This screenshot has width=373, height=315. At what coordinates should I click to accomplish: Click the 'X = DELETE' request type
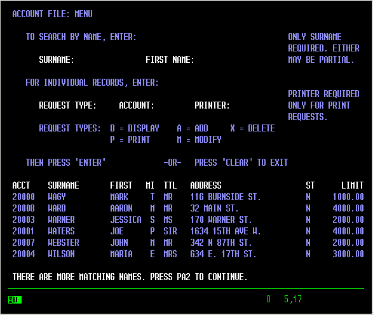click(x=252, y=128)
